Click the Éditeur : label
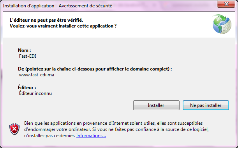 [27, 88]
